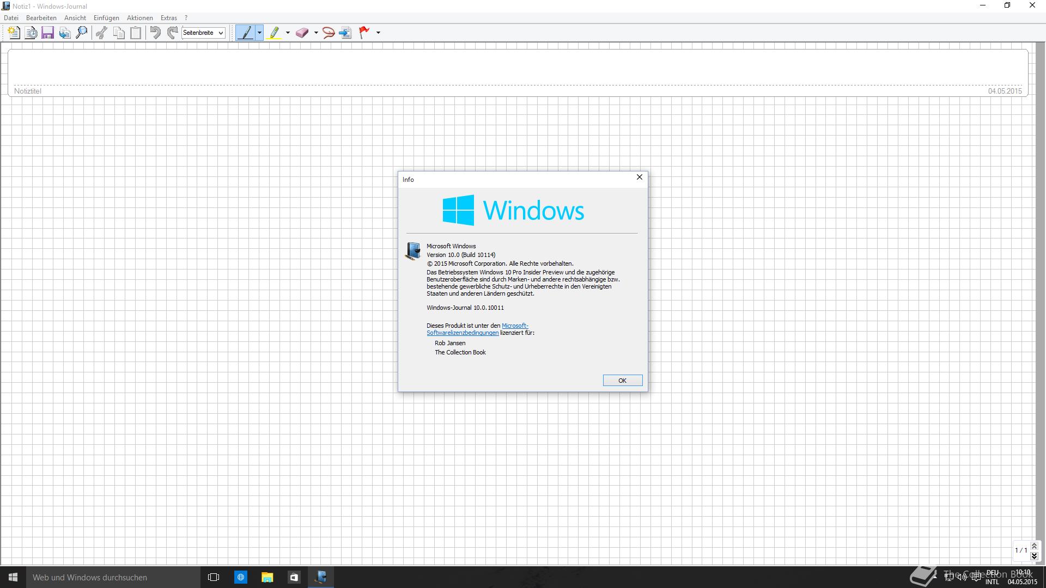Viewport: 1046px width, 588px height.
Task: Click the Version 10.0 (Build 10114) text
Action: tap(461, 255)
